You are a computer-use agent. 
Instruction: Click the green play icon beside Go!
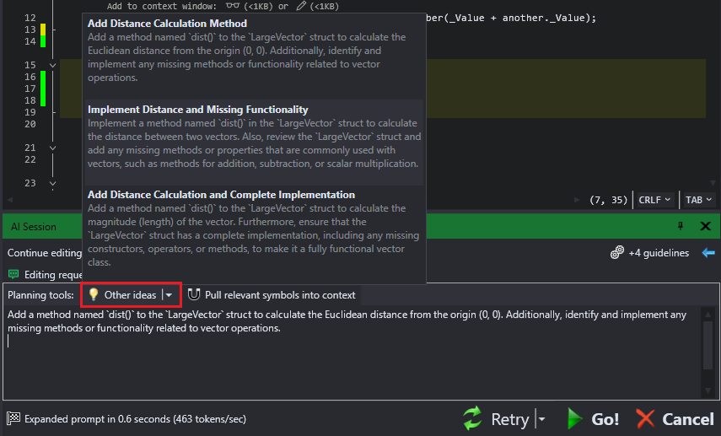[x=574, y=418]
